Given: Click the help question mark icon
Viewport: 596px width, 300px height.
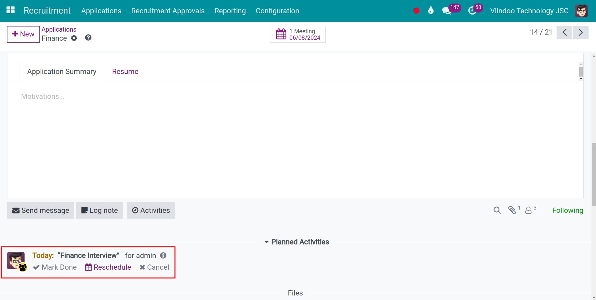Looking at the screenshot, I should click(88, 38).
